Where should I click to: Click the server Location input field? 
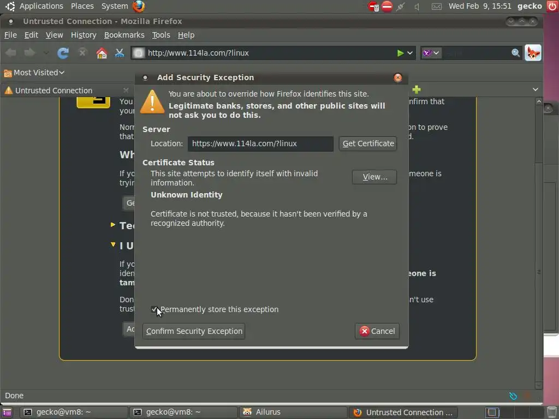260,143
